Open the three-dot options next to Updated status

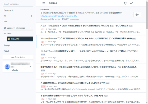31,28
